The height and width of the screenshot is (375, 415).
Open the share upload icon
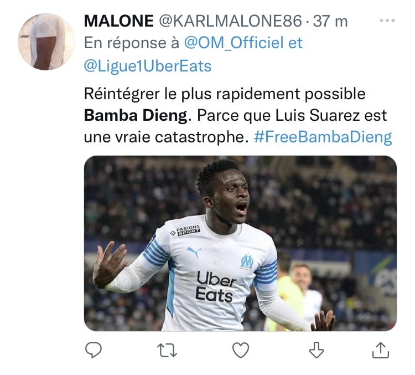[x=381, y=350]
